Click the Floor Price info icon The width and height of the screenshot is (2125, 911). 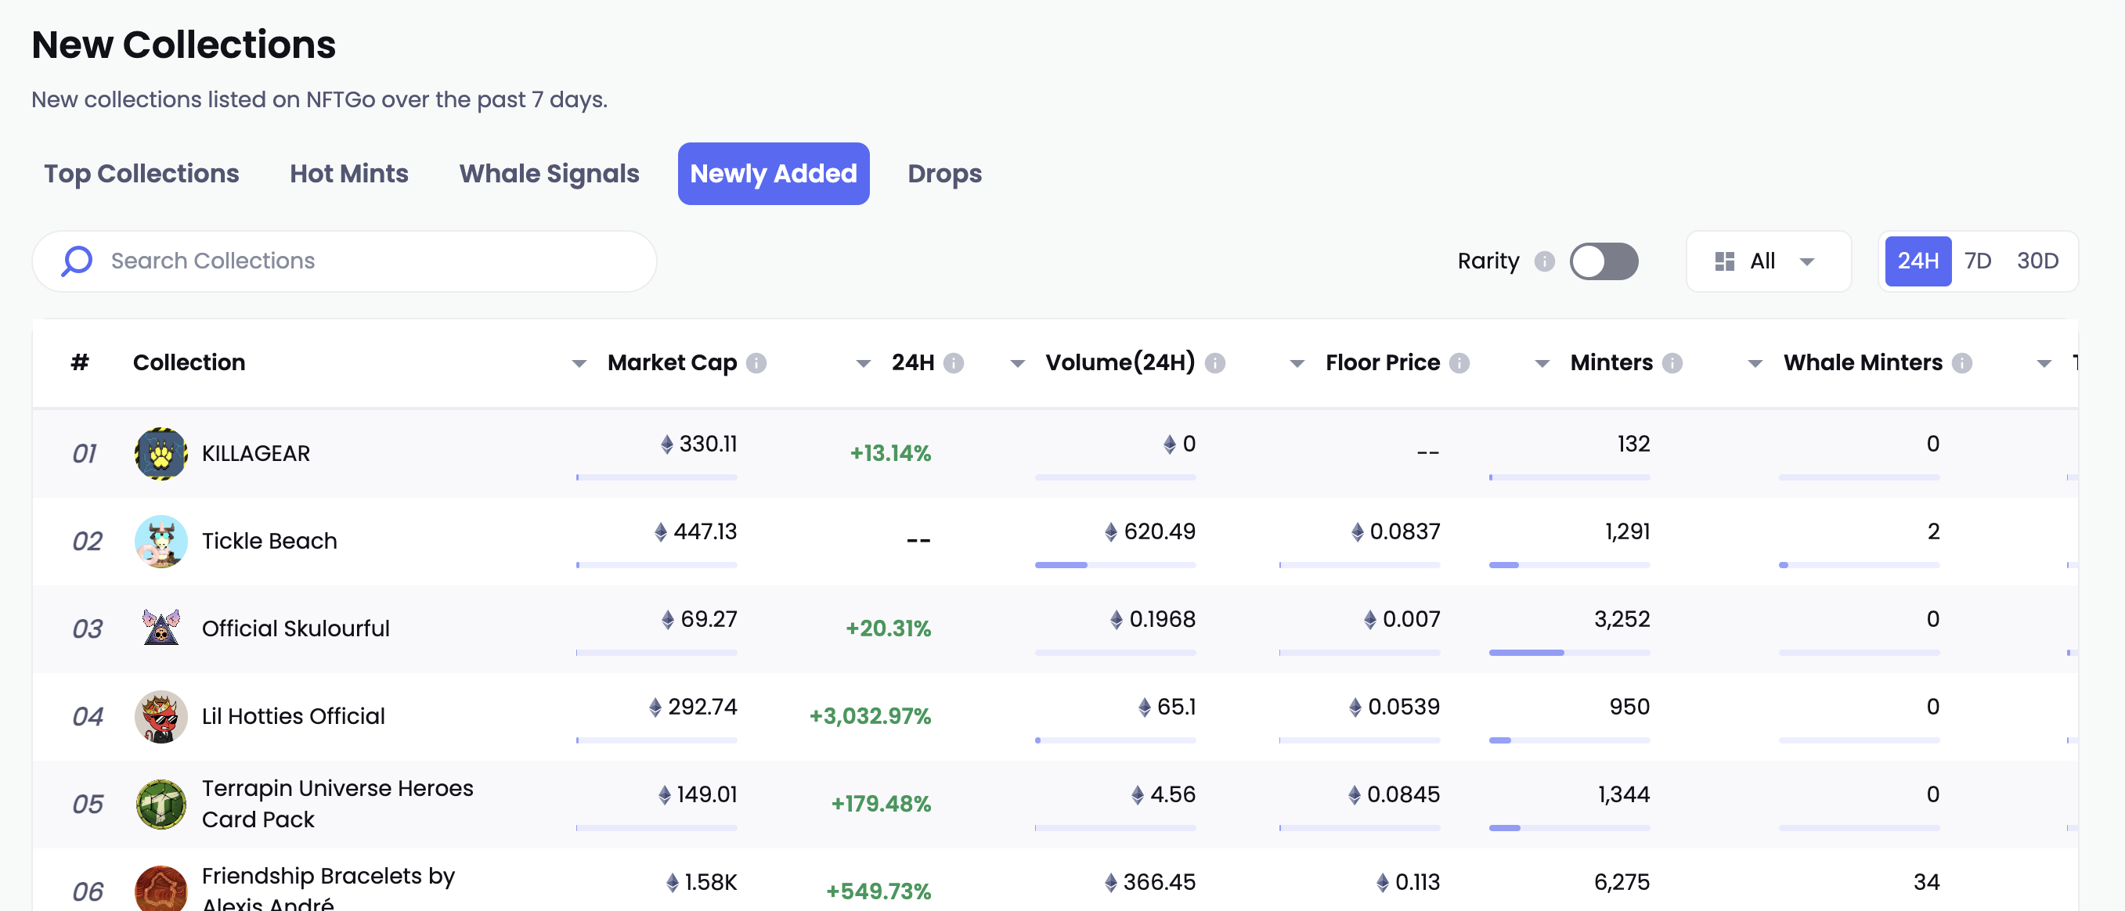pos(1459,362)
